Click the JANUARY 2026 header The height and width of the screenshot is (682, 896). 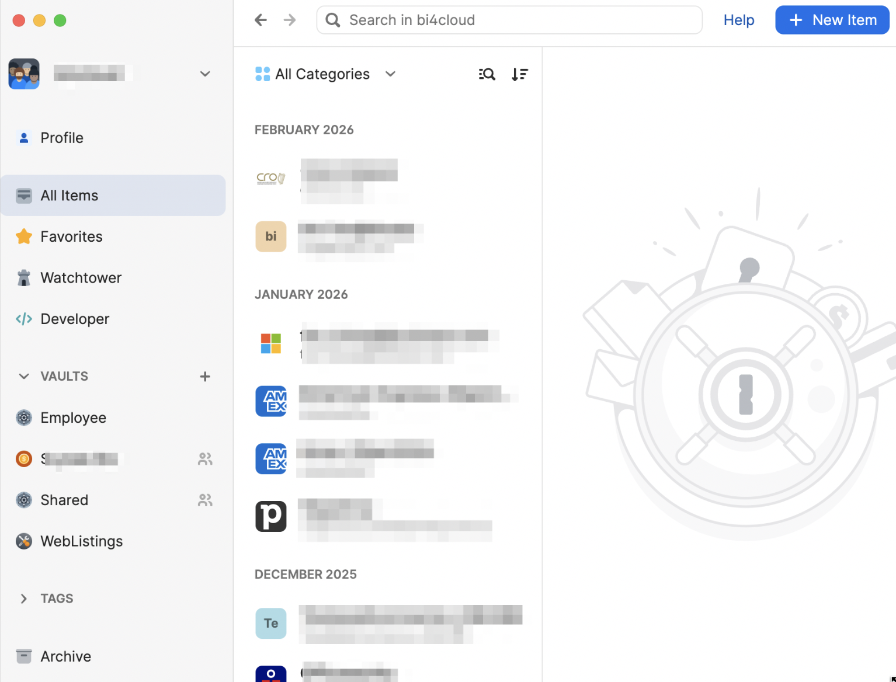[x=301, y=294]
